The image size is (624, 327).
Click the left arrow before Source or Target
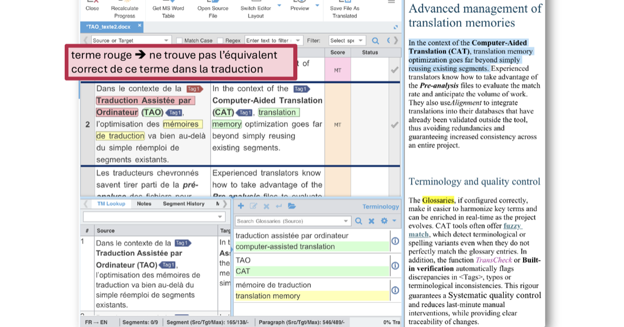[x=86, y=41]
